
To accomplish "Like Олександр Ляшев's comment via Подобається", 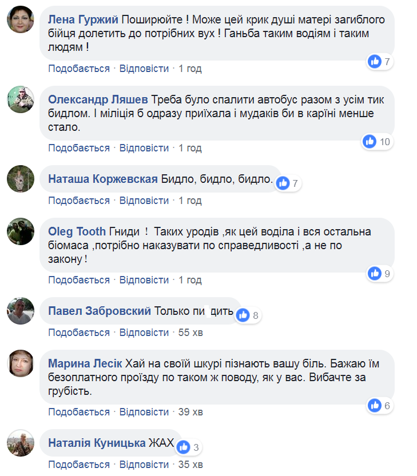I will tap(78, 148).
